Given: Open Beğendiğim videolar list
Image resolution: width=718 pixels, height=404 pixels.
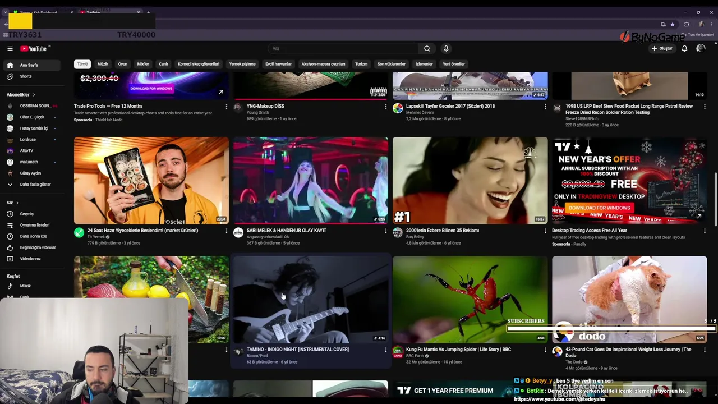Looking at the screenshot, I should pos(31,247).
